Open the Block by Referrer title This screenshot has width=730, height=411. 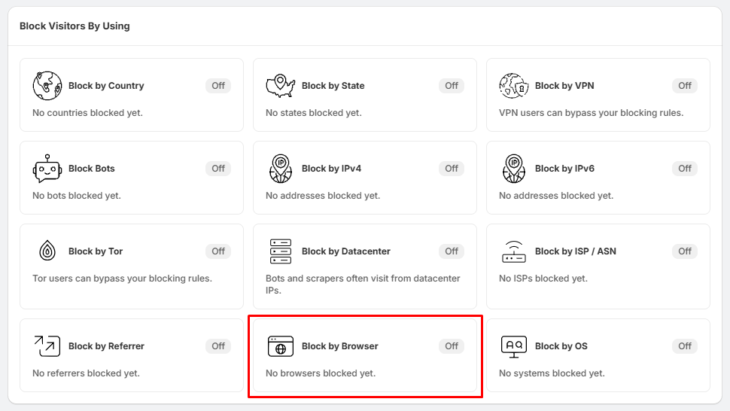[x=106, y=346]
